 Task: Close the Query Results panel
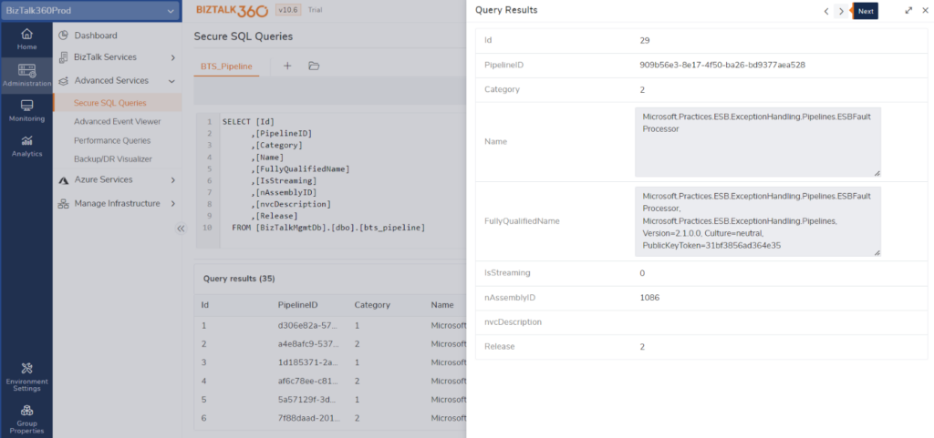tap(925, 10)
